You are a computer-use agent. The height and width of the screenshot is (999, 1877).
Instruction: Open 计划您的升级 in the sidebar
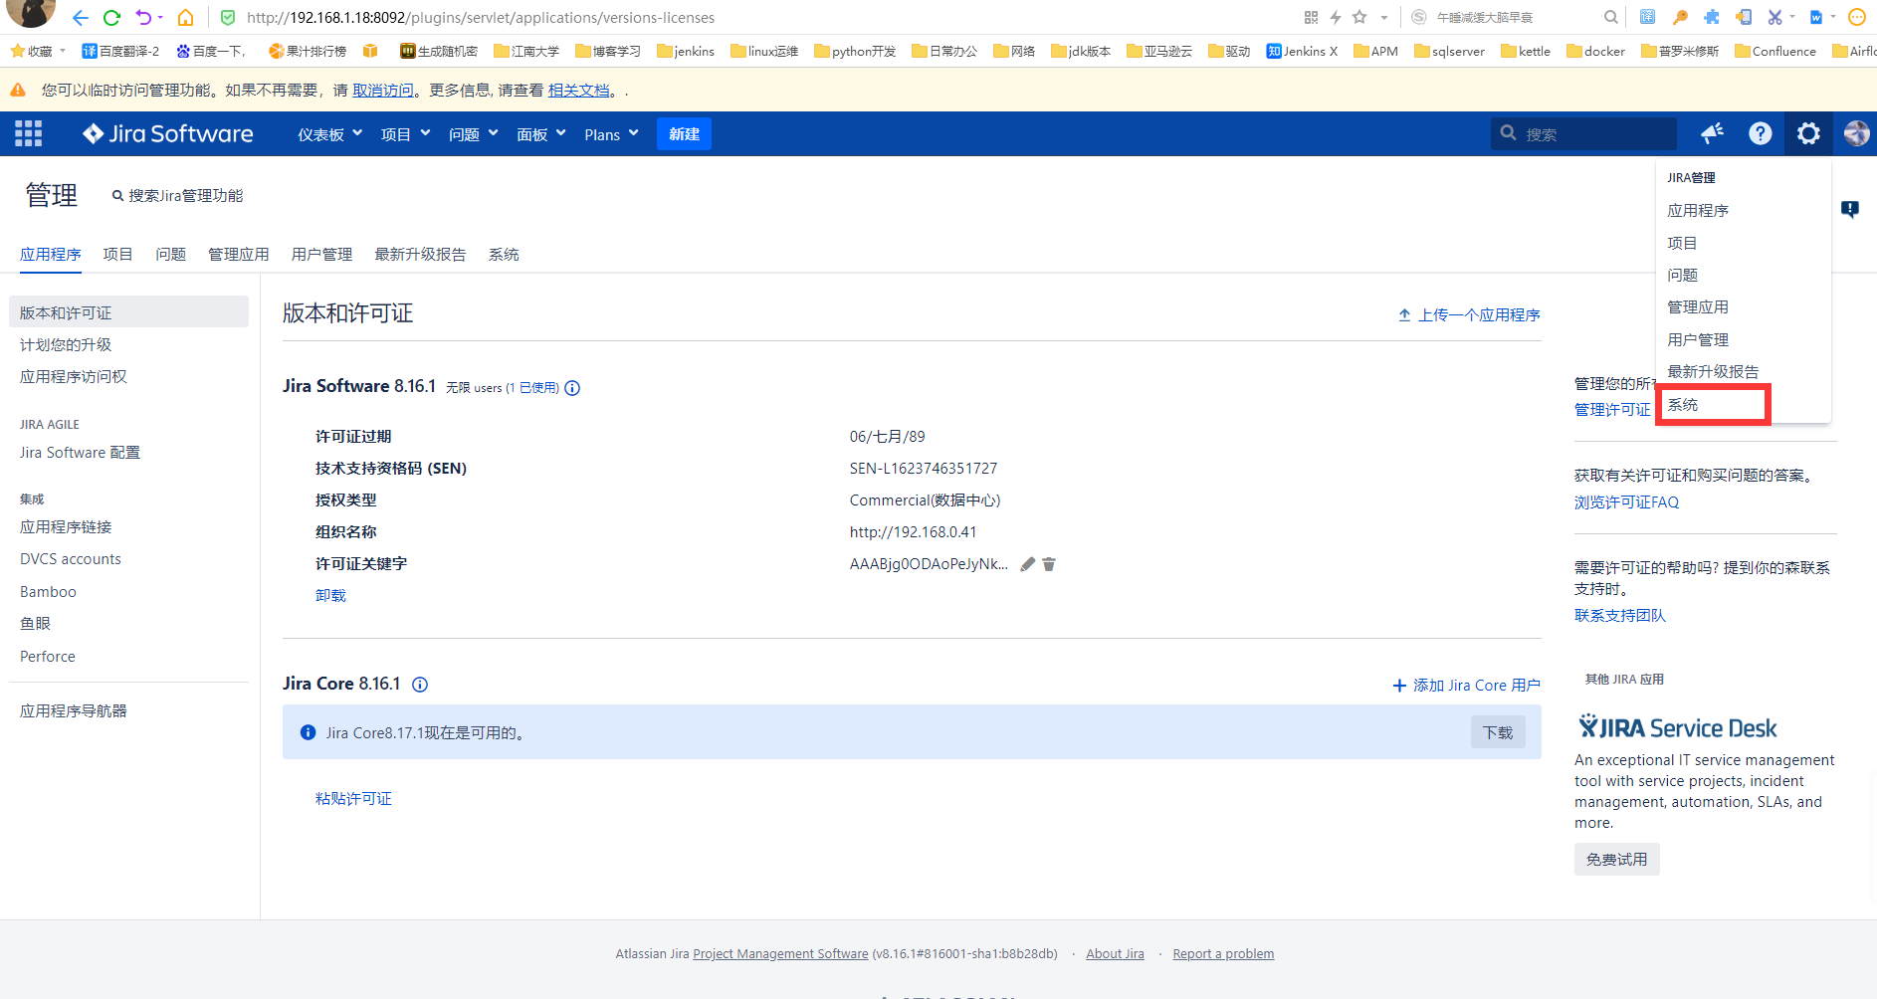(x=66, y=345)
